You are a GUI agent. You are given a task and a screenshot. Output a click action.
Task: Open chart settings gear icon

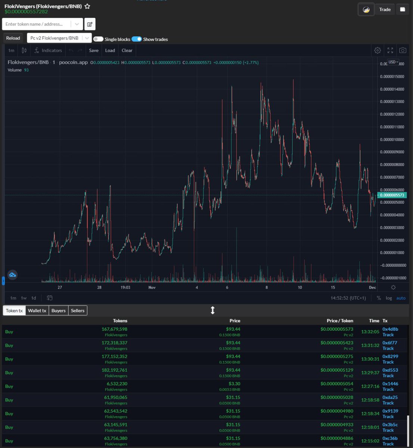(x=378, y=50)
